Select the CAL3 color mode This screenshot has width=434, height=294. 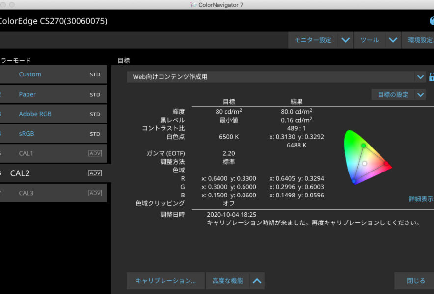tap(54, 193)
